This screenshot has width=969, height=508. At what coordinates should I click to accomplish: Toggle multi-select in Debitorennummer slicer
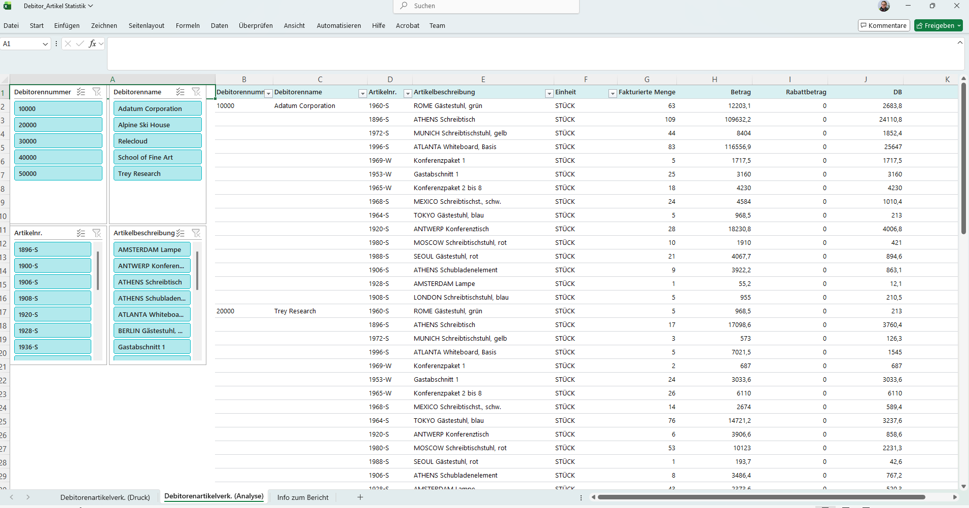pos(81,92)
